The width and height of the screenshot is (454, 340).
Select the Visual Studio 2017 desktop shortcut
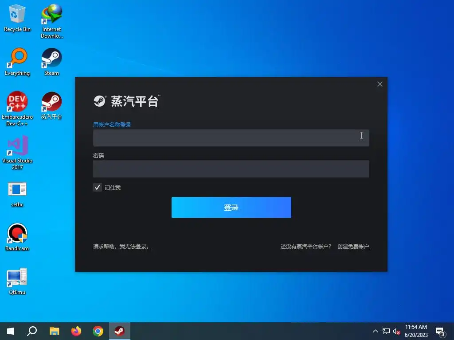17,152
